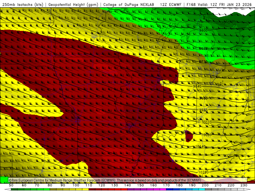Click the 9600 height contour label
Screen dimensions: 255x191
[203, 30]
